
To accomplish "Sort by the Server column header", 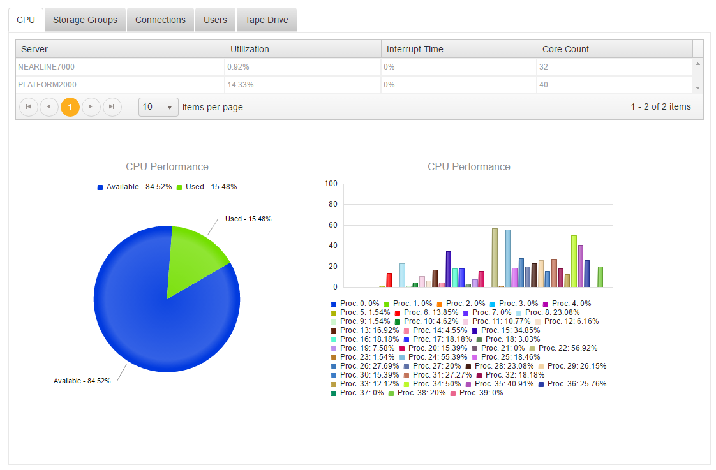I will pos(120,49).
